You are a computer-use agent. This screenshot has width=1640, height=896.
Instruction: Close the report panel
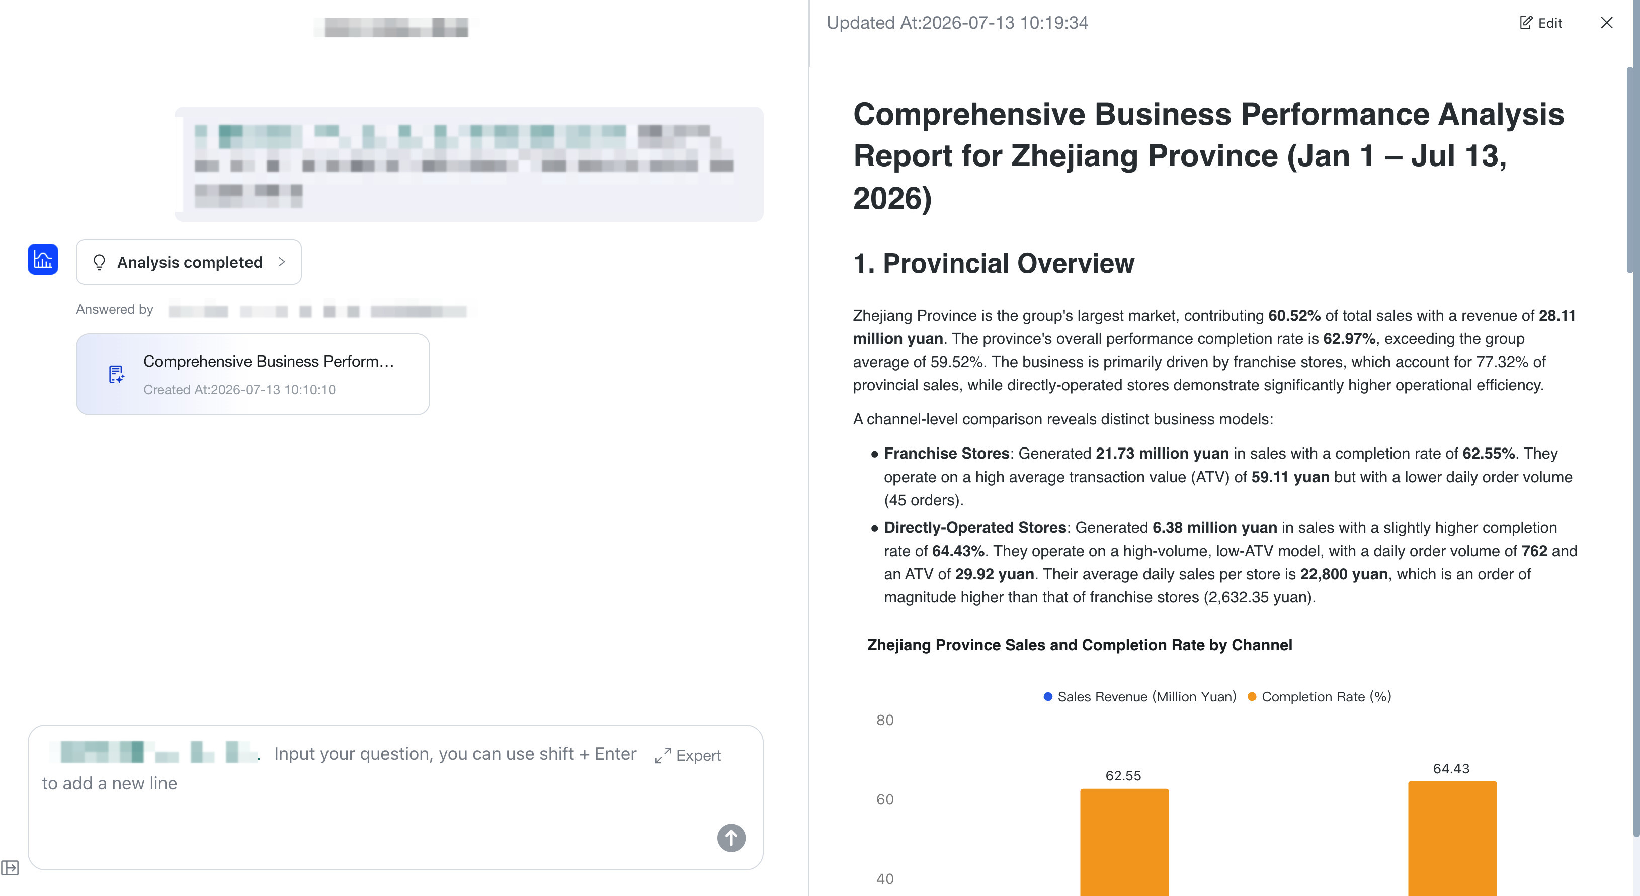pyautogui.click(x=1606, y=23)
